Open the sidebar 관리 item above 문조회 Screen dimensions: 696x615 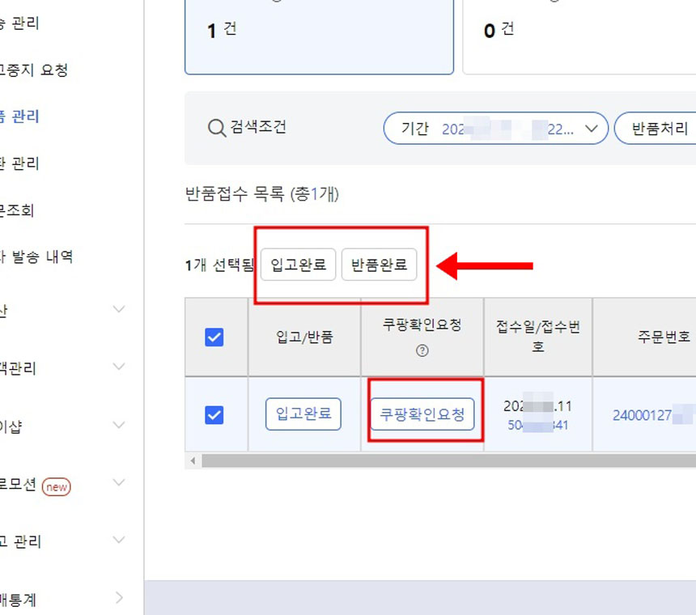pos(19,163)
